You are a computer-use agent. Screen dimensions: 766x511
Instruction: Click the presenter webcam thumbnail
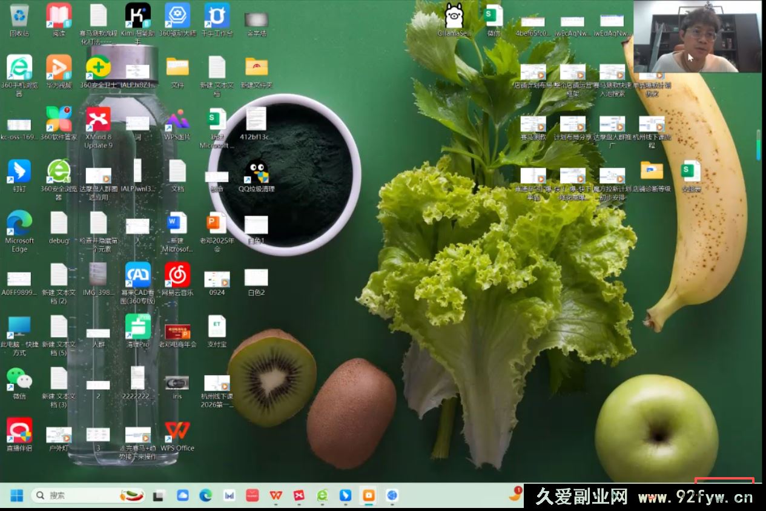coord(697,37)
